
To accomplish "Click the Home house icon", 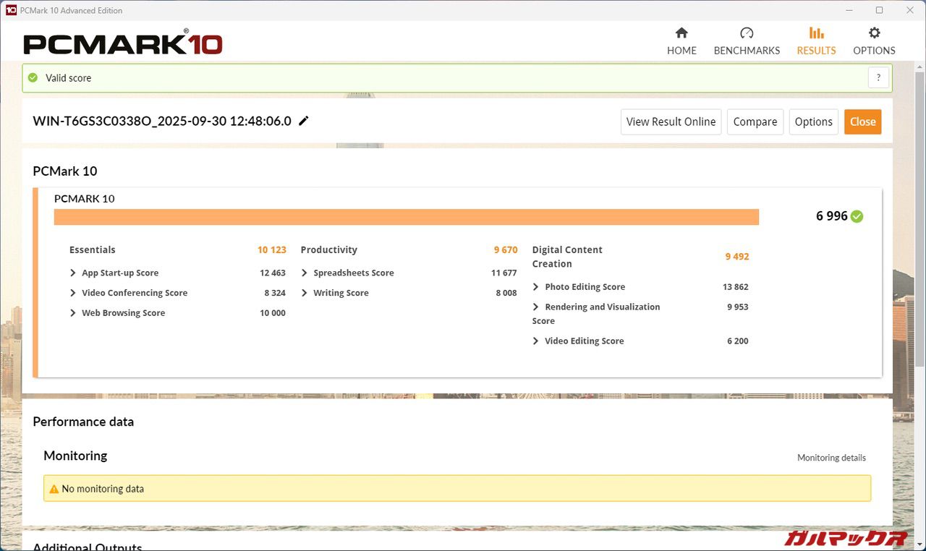I will click(x=681, y=33).
